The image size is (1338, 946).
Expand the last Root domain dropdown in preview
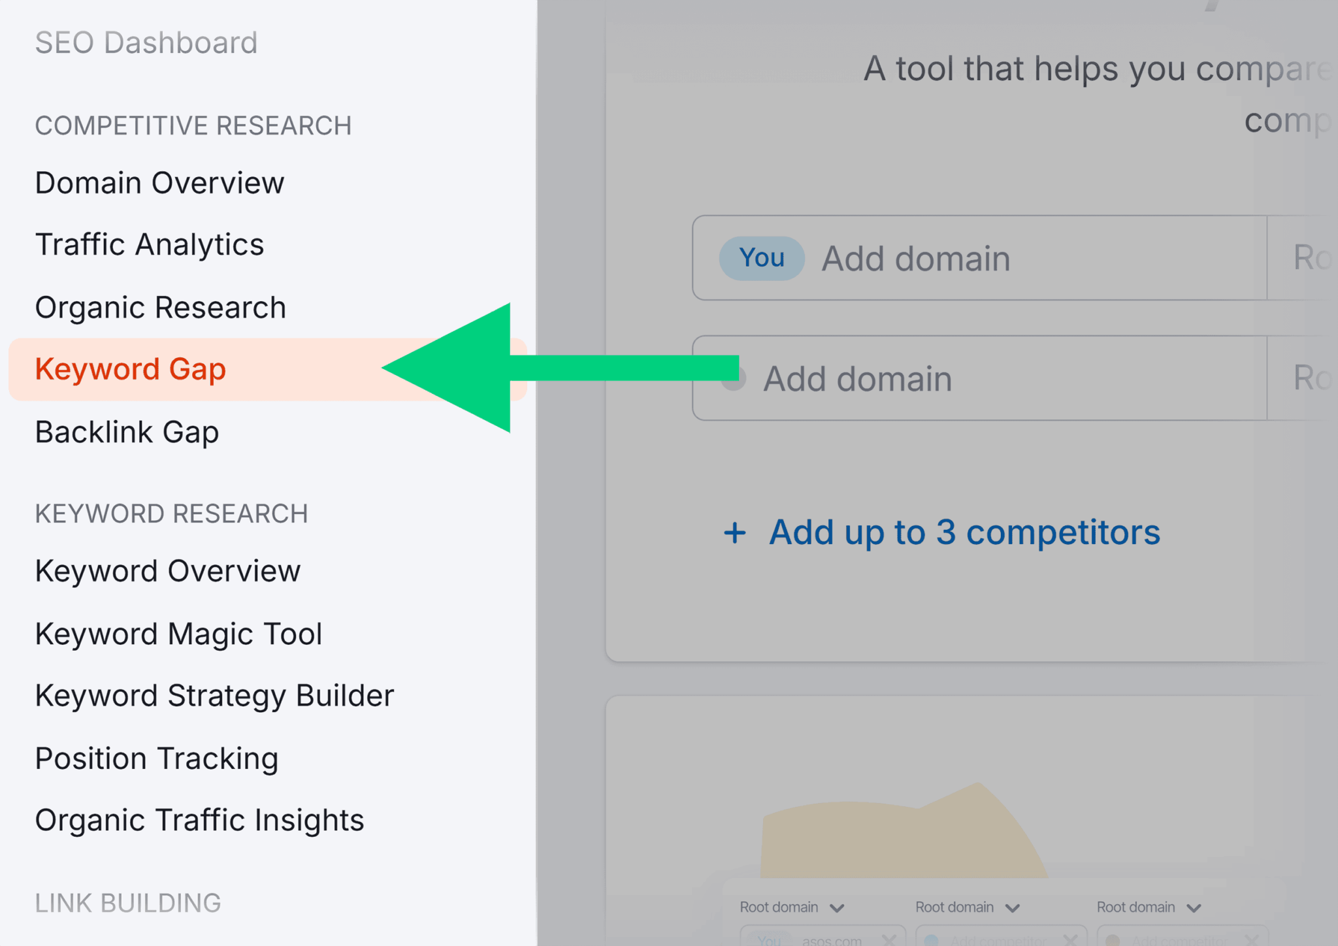(x=1149, y=907)
